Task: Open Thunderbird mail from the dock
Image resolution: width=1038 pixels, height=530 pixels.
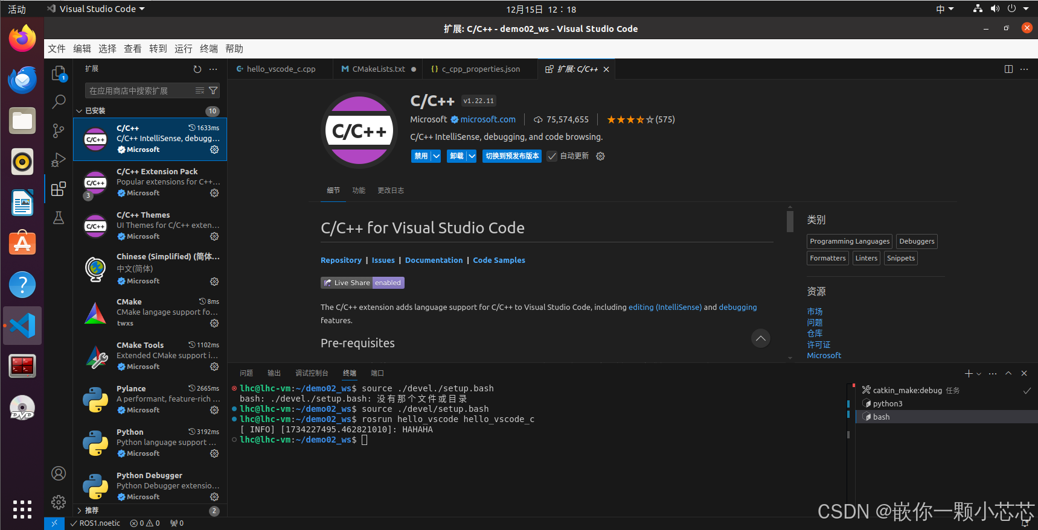Action: pos(22,80)
